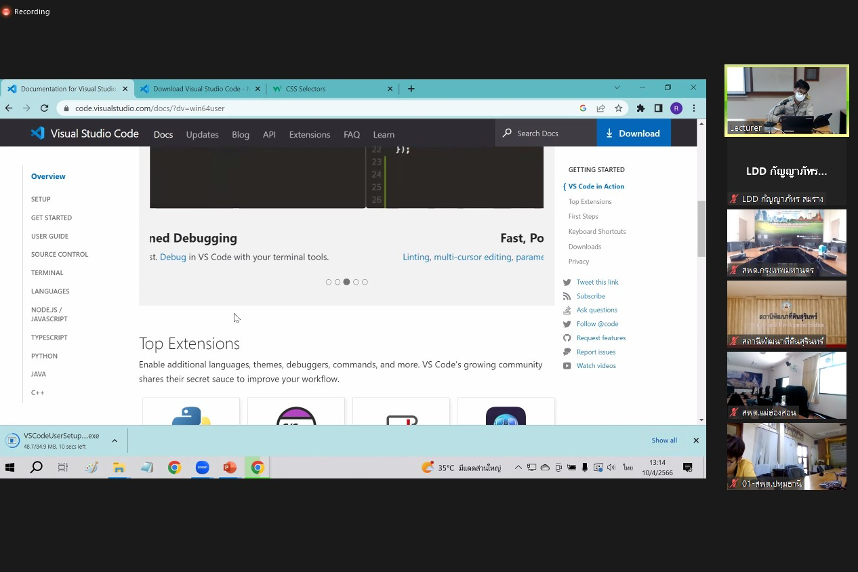This screenshot has height=572, width=858.
Task: Bookmark this page with the star icon
Action: coord(618,108)
